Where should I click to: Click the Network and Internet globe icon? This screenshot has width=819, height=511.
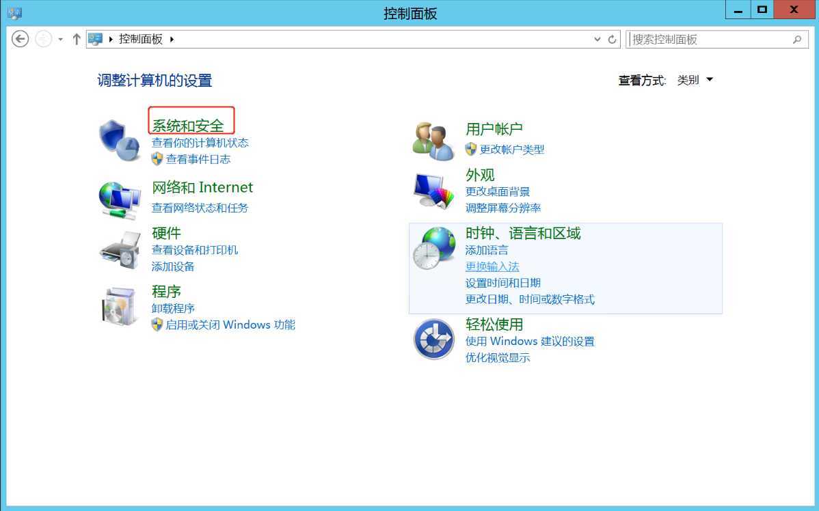point(120,200)
